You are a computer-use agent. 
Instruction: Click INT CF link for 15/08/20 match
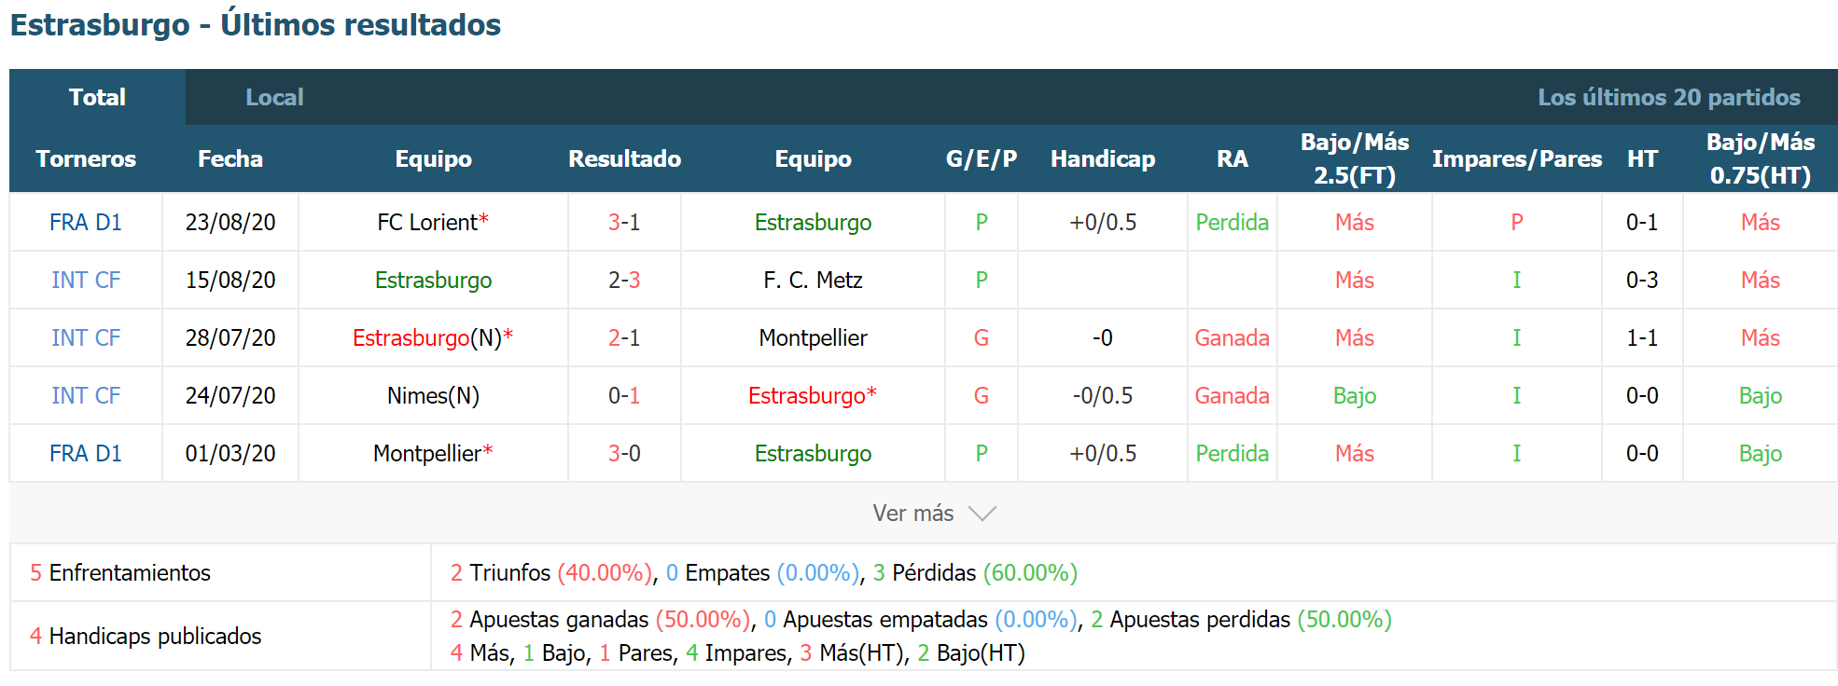click(x=86, y=280)
